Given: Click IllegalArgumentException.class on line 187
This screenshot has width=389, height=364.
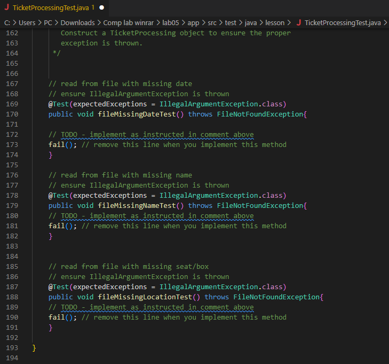Looking at the screenshot, I should tap(221, 287).
